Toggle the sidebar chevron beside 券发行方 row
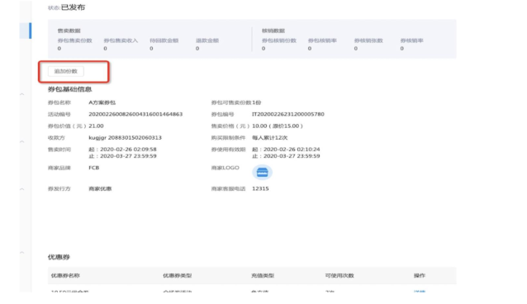Screen dimensions: 527x304 (22, 189)
